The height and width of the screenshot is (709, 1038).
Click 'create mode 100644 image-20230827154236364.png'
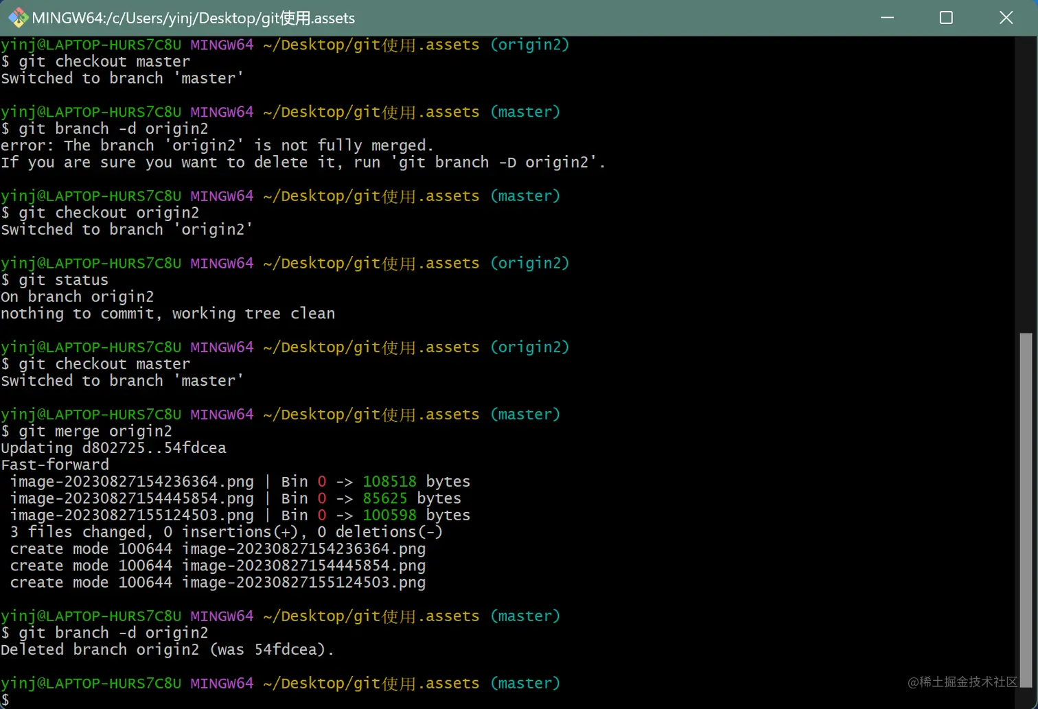218,549
